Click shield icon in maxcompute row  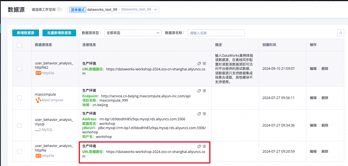(x=204, y=91)
